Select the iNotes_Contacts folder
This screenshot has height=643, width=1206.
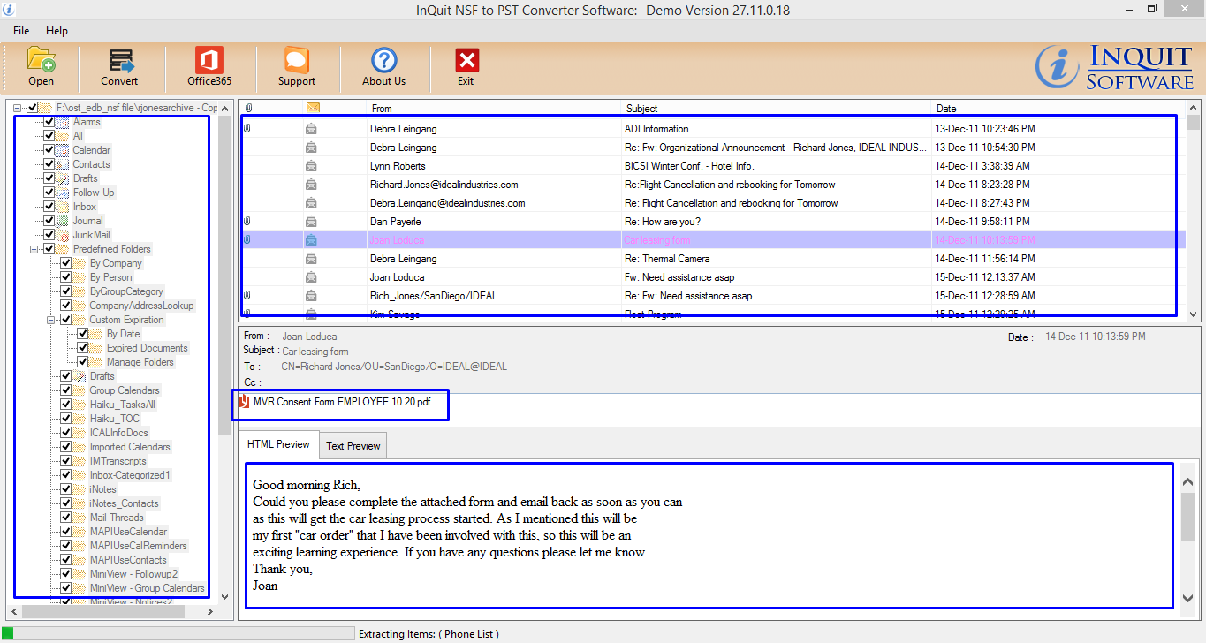124,503
